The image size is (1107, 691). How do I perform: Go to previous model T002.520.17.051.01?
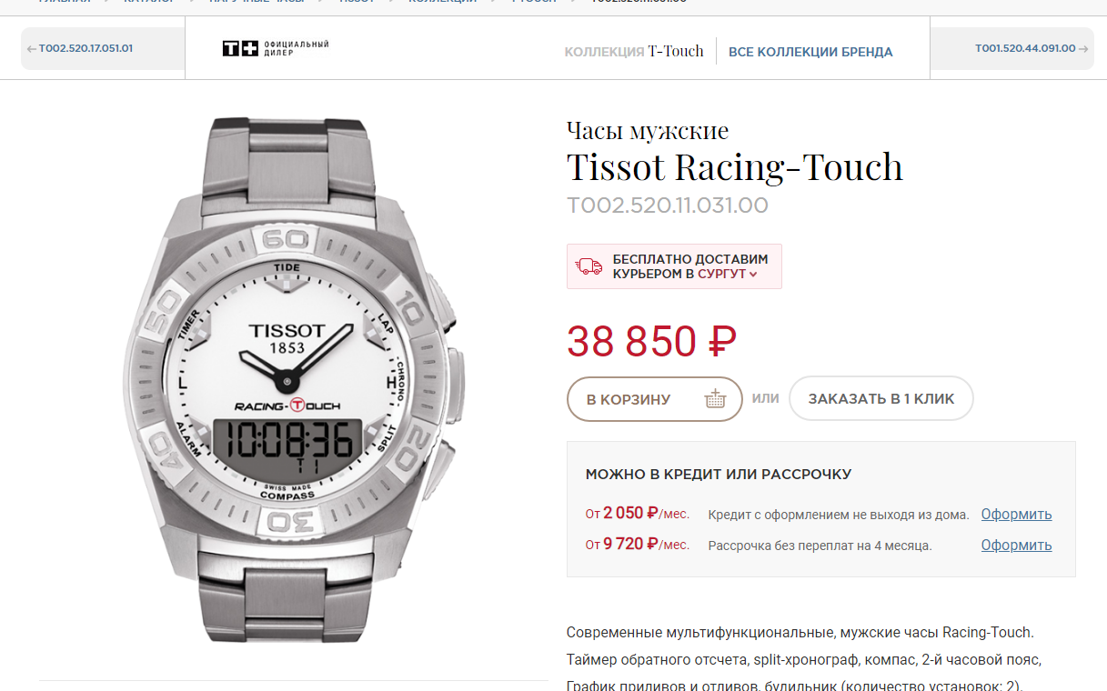(x=80, y=48)
